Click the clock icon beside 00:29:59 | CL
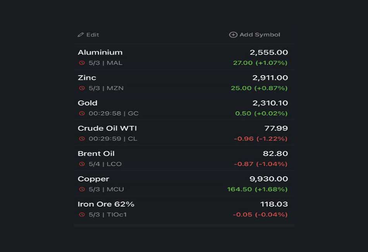Screen dimensions: 368x252 click(x=82, y=138)
